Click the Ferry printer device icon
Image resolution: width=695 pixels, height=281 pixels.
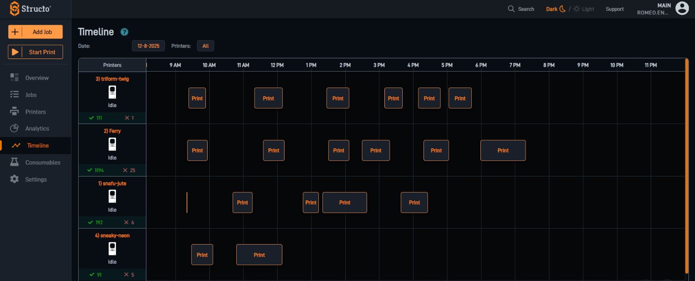point(112,144)
